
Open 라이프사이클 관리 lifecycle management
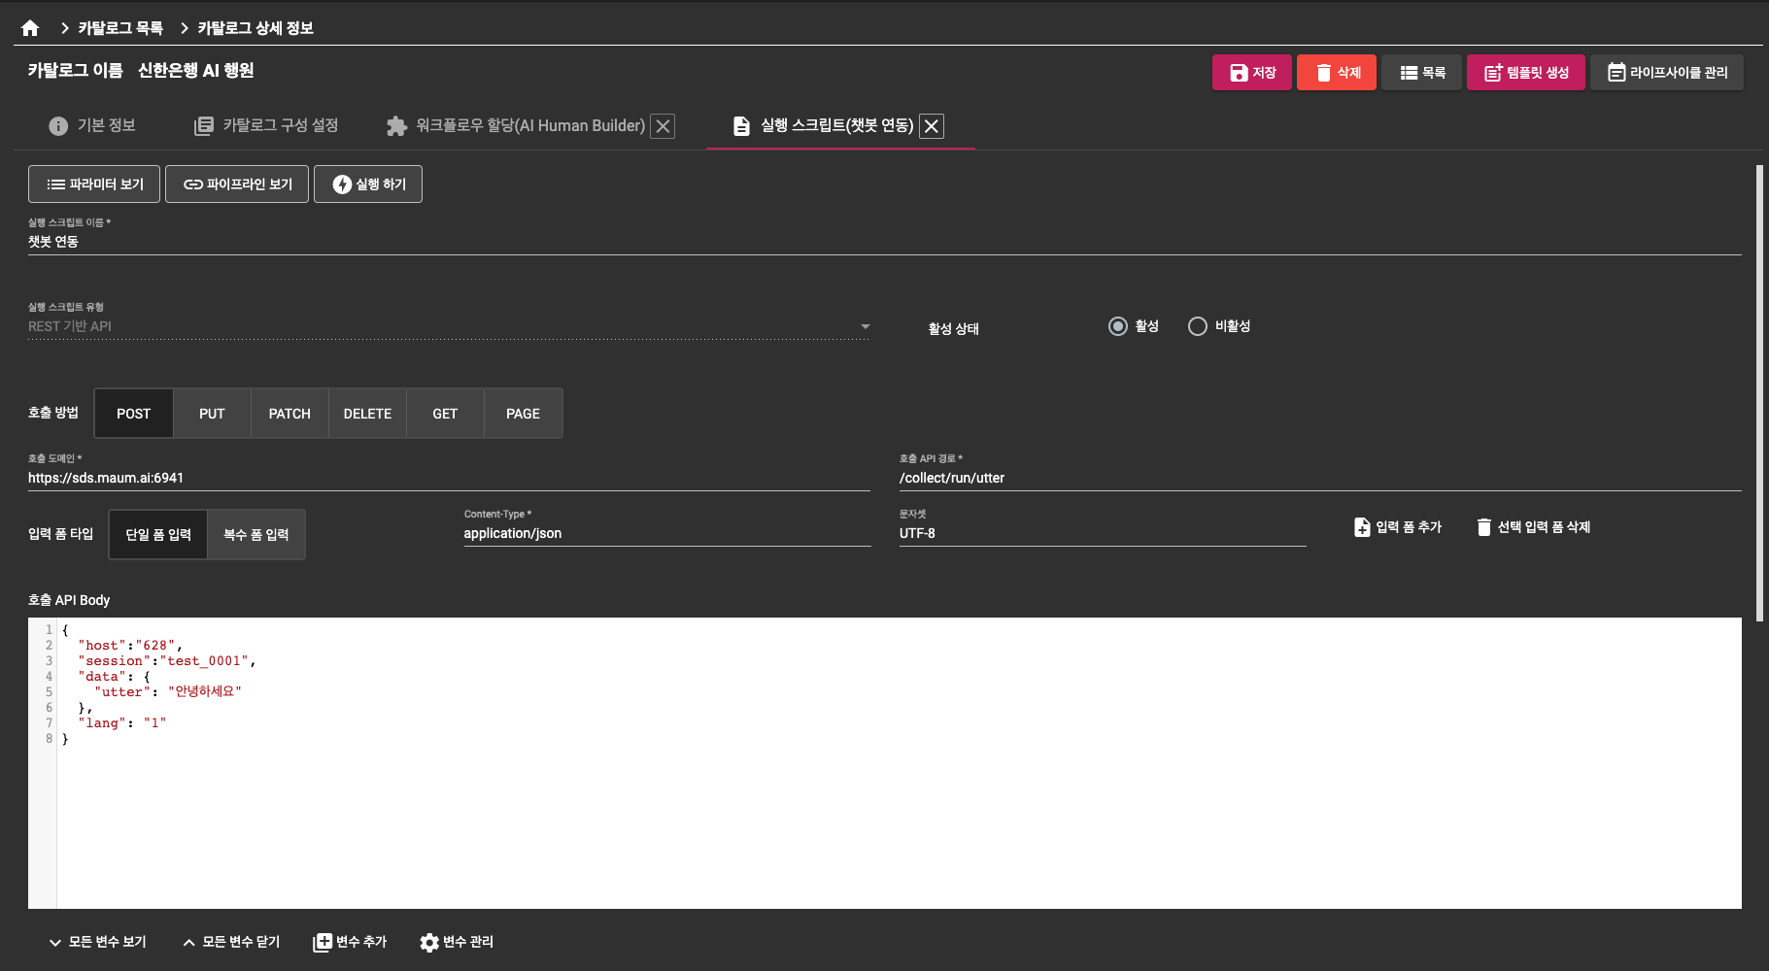click(1666, 73)
